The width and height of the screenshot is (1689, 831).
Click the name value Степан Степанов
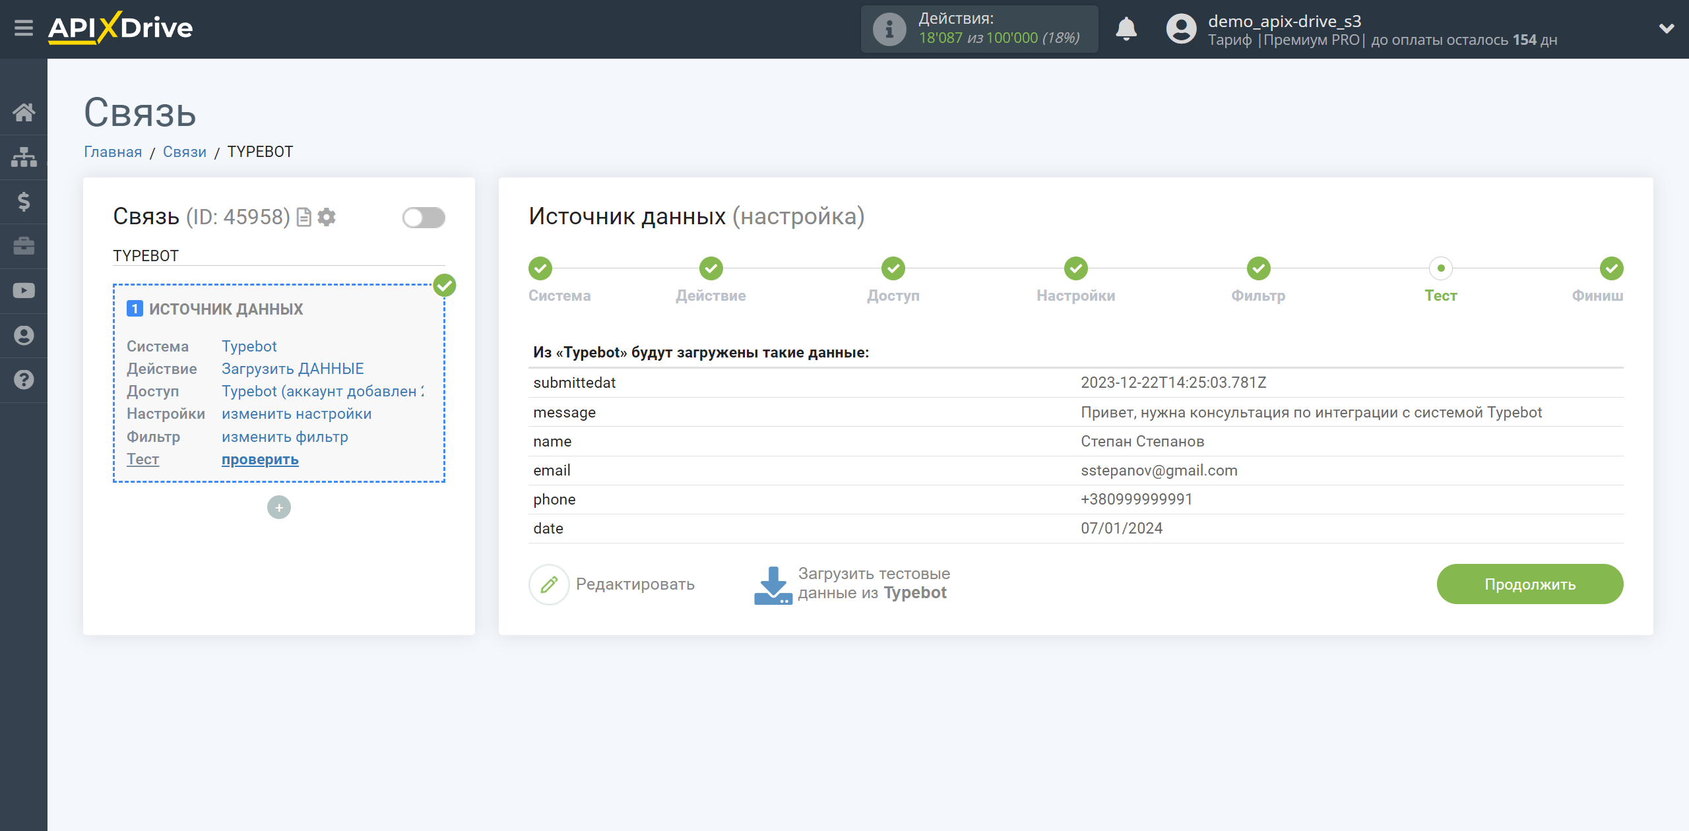(x=1142, y=441)
